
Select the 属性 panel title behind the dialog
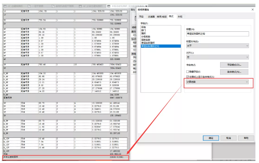[133, 10]
